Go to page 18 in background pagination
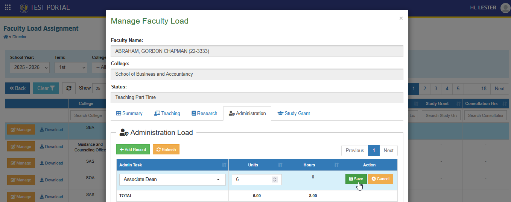The height and width of the screenshot is (202, 511). [484, 89]
